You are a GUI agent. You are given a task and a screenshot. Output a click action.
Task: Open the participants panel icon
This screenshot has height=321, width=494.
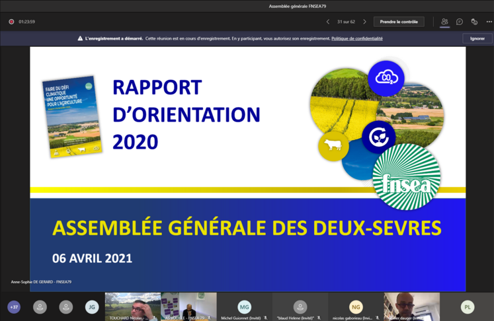pyautogui.click(x=444, y=22)
